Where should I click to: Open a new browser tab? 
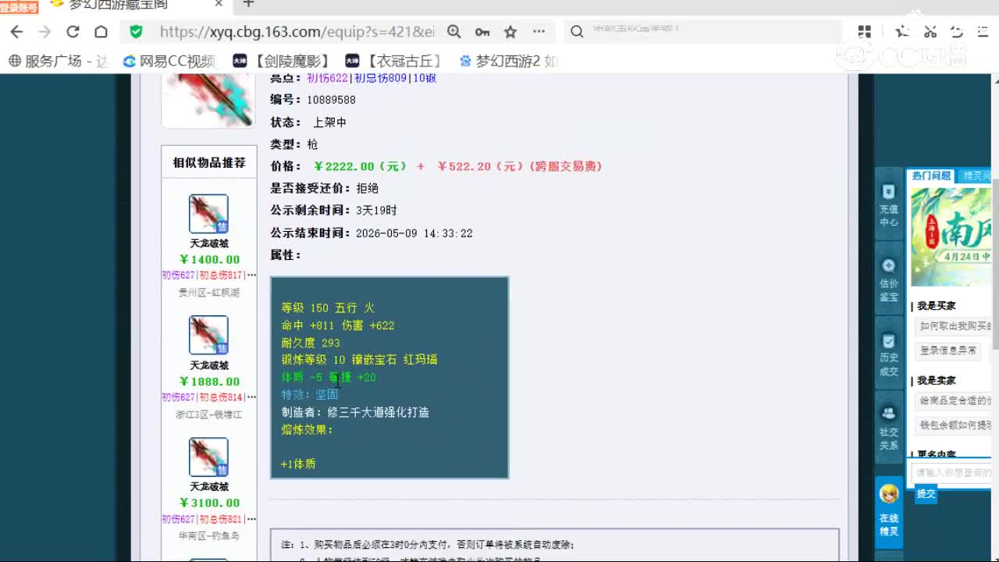[248, 4]
